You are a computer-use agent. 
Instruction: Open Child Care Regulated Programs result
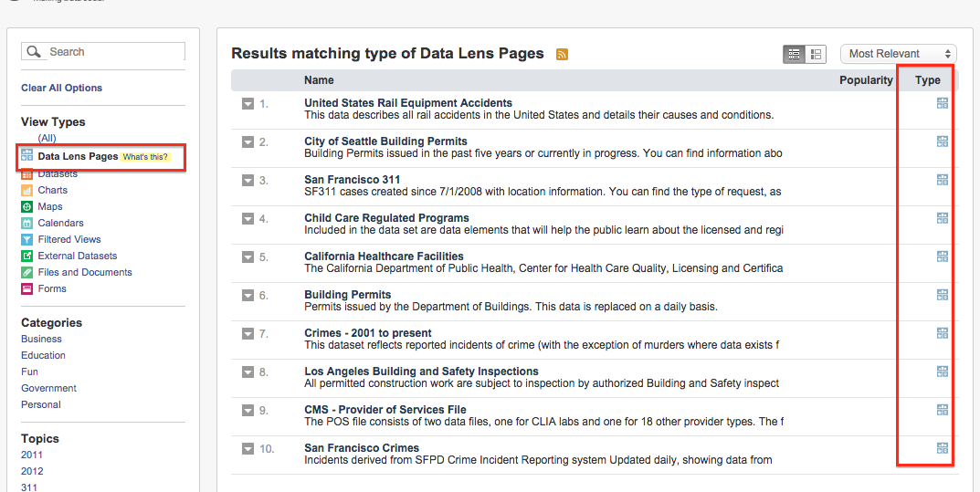tap(386, 218)
